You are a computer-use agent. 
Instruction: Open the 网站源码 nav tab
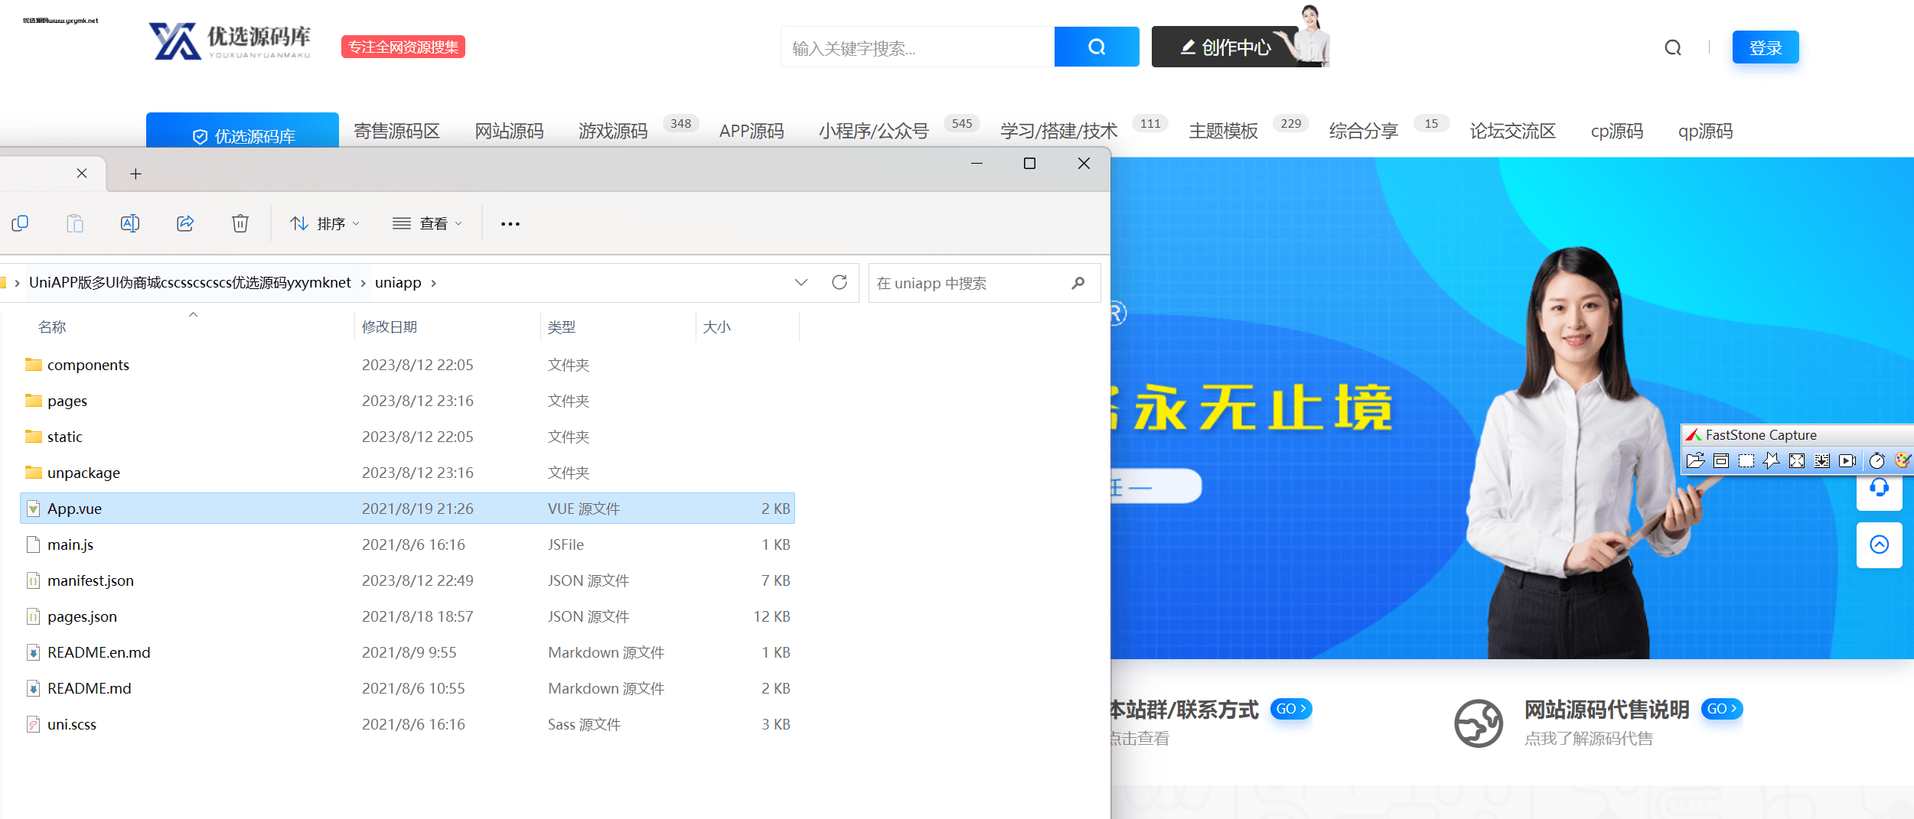point(509,132)
